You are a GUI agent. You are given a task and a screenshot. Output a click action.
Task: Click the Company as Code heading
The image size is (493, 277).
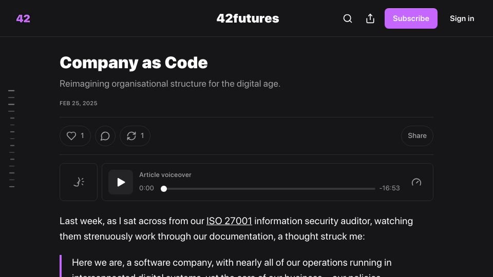click(134, 63)
